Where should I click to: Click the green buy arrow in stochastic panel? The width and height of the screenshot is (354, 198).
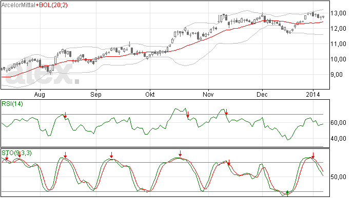click(287, 193)
